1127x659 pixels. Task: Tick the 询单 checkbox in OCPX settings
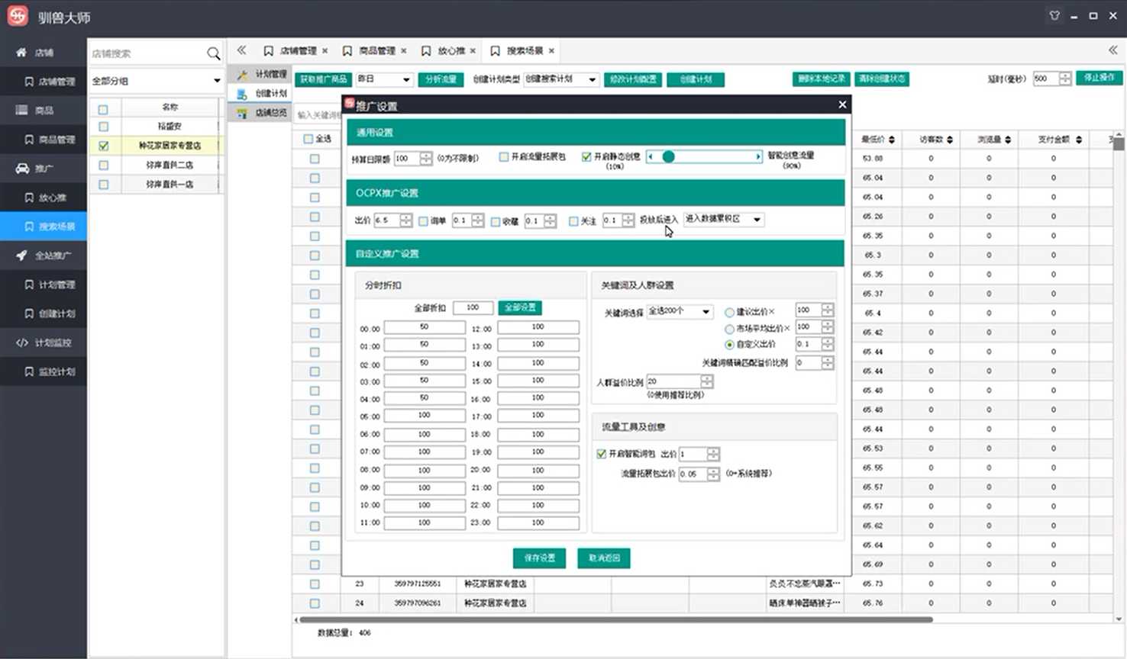coord(423,221)
